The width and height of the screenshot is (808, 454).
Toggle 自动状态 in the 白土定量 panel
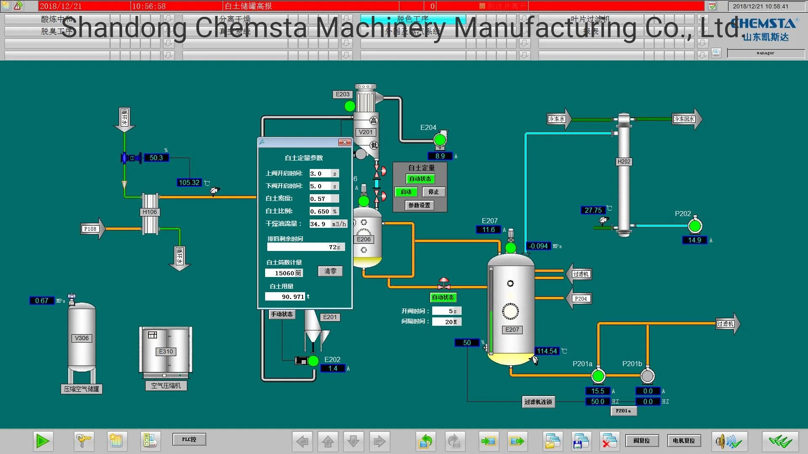pos(420,179)
